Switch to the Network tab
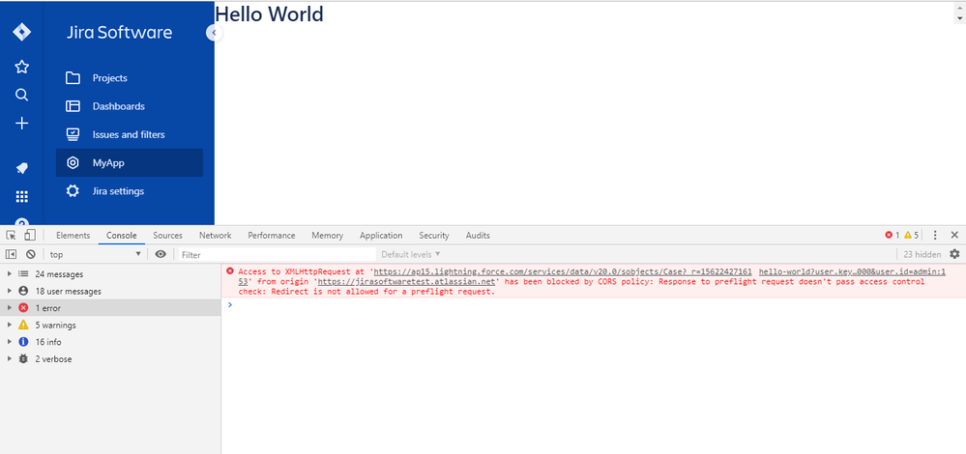Viewport: 966px width, 454px height. pyautogui.click(x=215, y=236)
